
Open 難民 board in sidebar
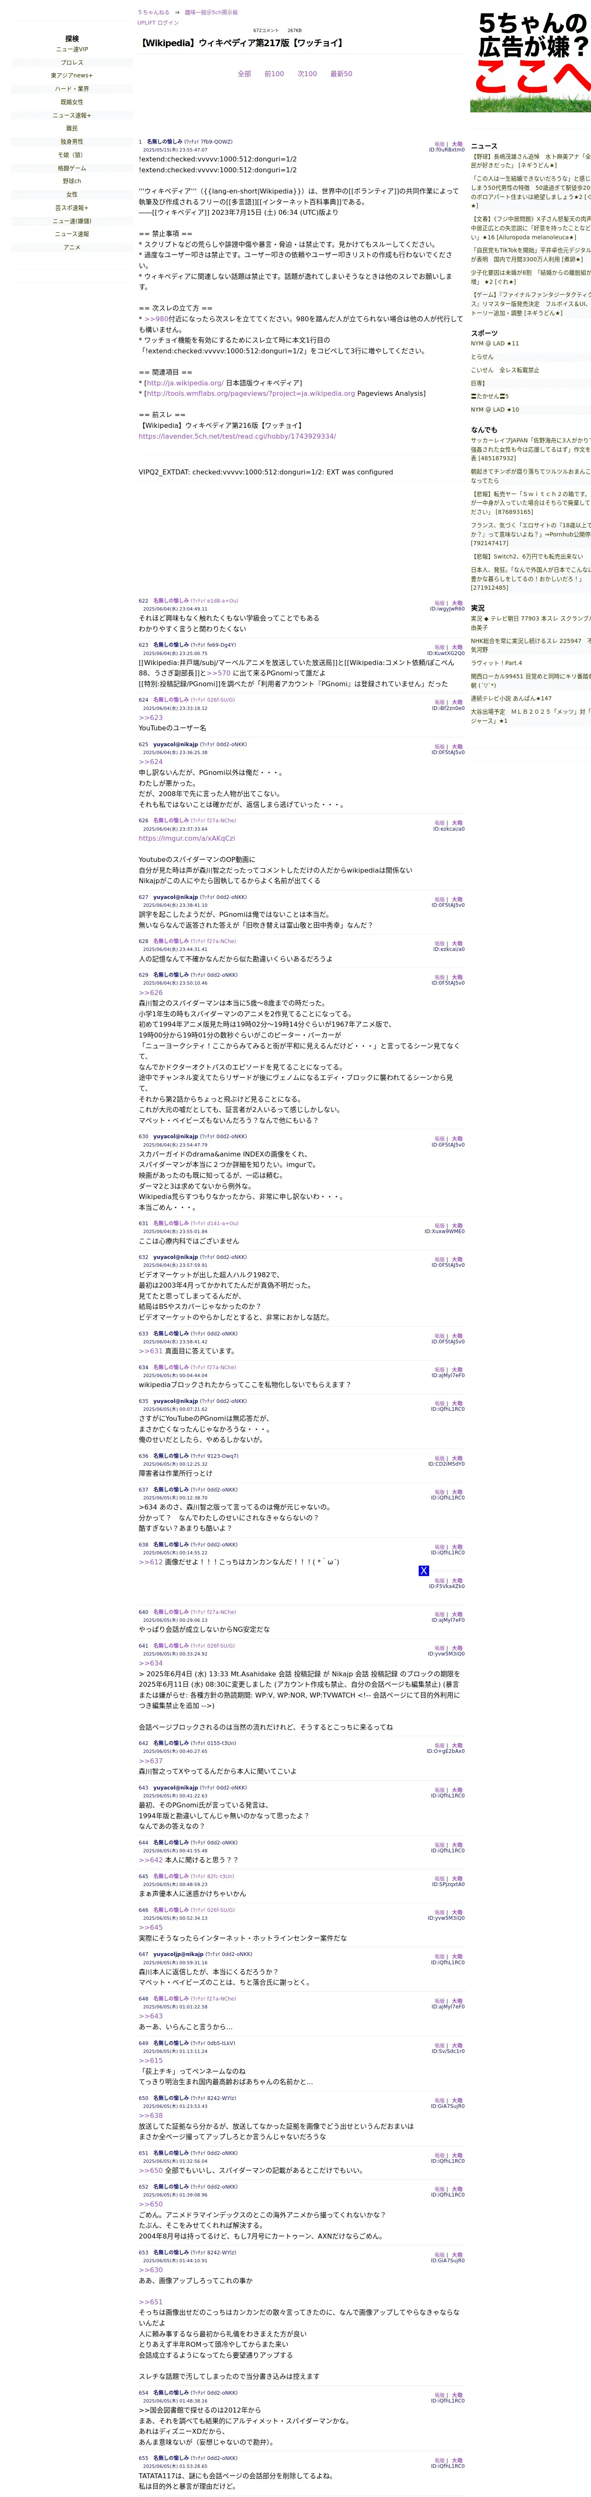point(72,128)
